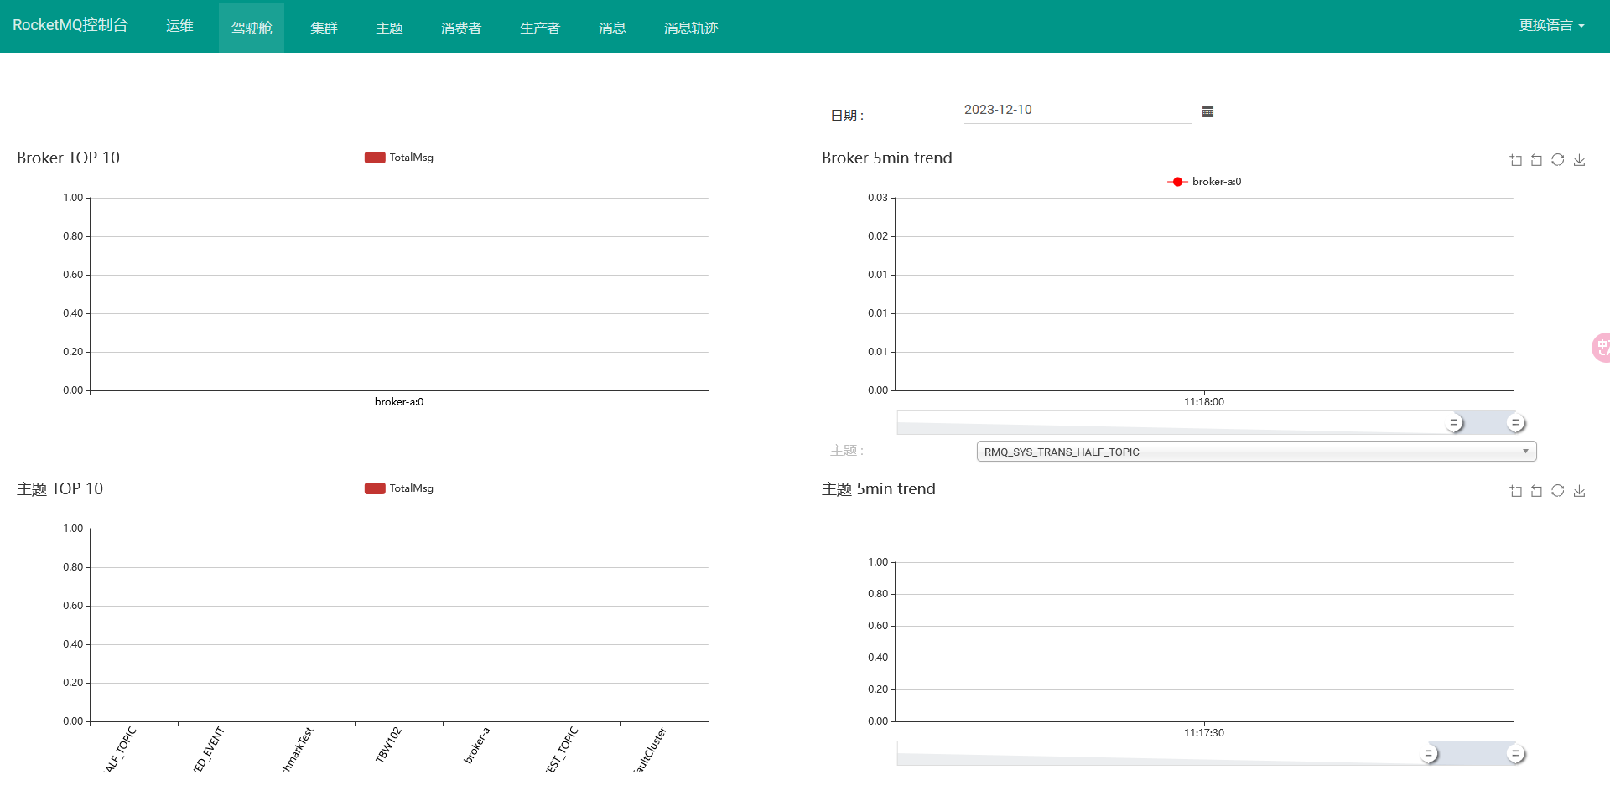Image resolution: width=1610 pixels, height=785 pixels.
Task: Click data zoom icon in Broker 5min trend
Action: point(1516,160)
